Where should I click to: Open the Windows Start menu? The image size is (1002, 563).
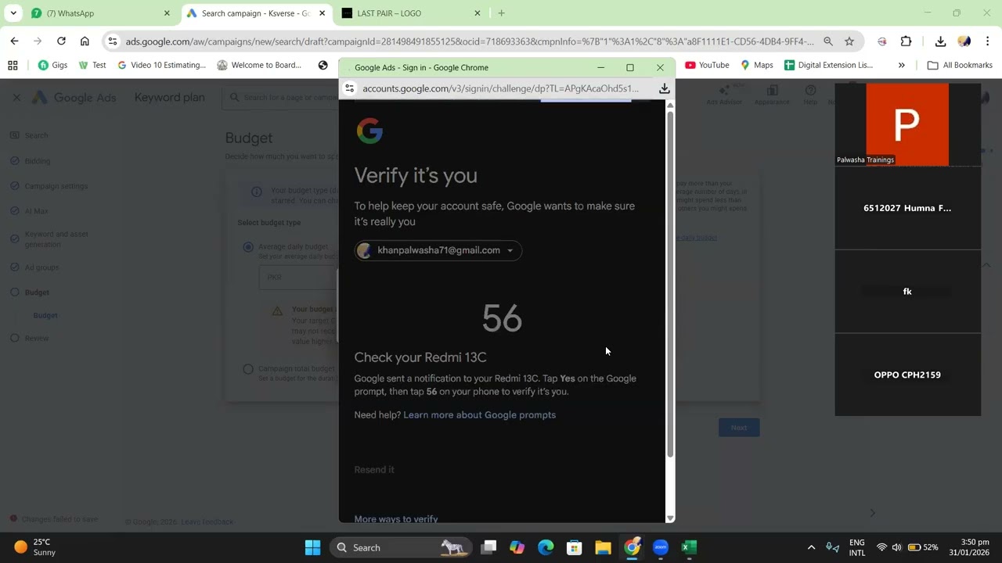312,547
